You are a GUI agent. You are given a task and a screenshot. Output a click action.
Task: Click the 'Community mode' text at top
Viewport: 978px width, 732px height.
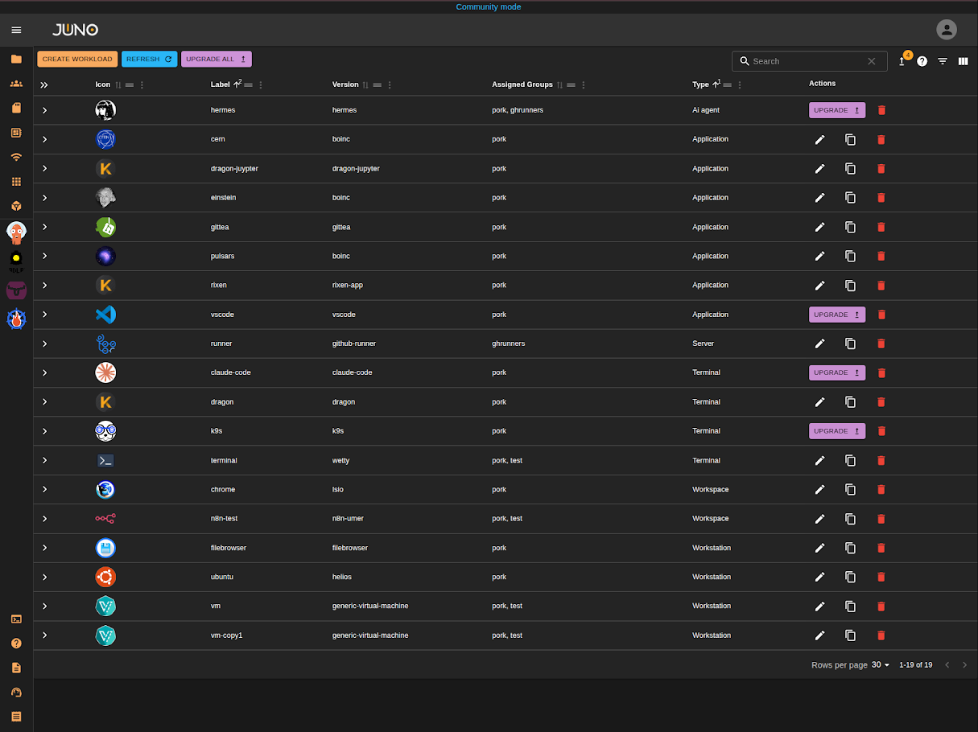(489, 6)
